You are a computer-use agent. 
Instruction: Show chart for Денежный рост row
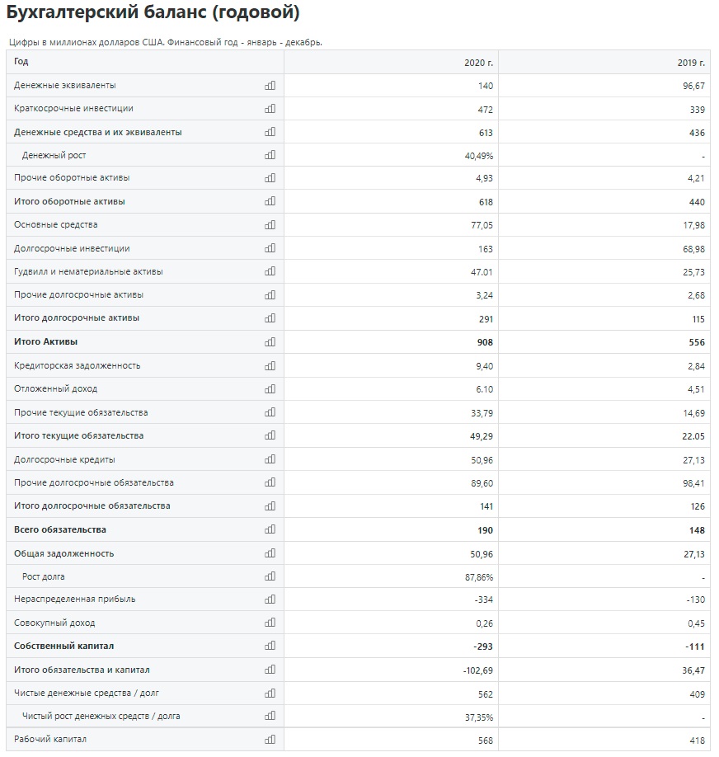(x=270, y=155)
